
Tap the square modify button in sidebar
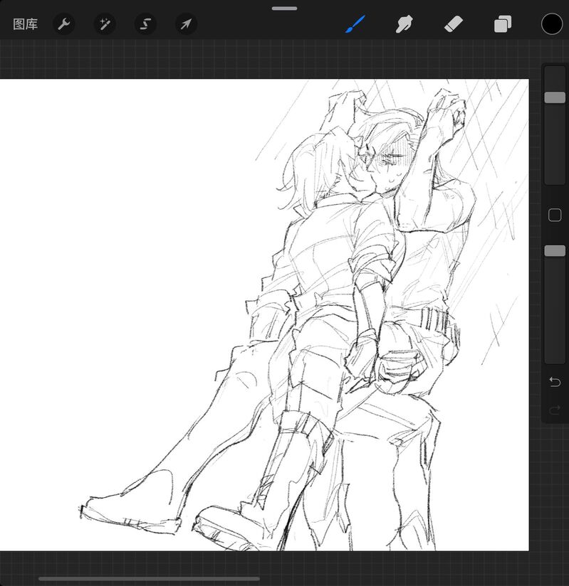click(555, 215)
